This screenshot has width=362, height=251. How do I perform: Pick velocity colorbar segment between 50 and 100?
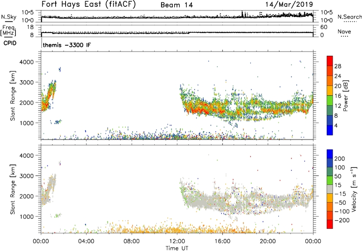pos(330,172)
